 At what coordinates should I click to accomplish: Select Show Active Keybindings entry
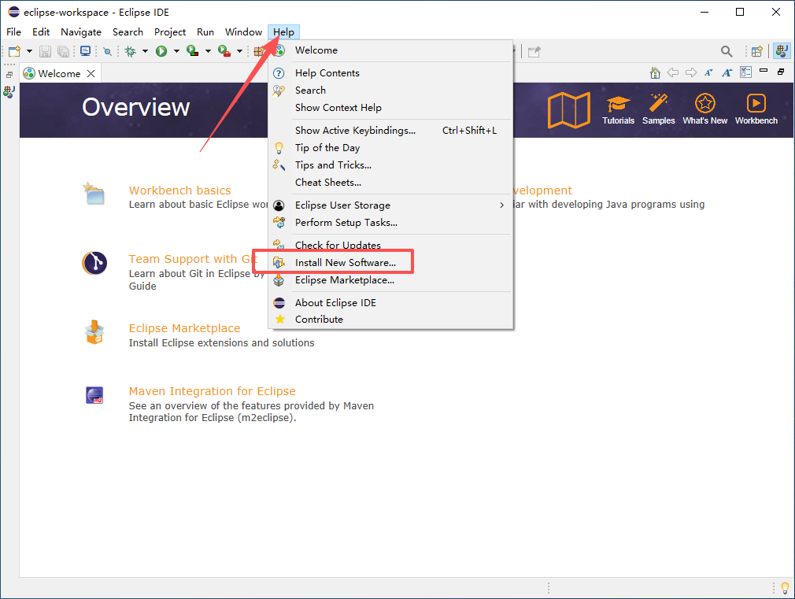click(x=390, y=131)
